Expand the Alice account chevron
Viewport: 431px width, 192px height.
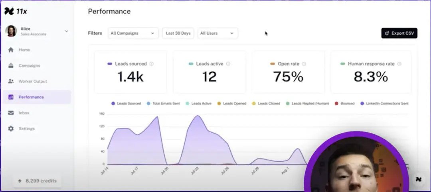click(x=67, y=31)
